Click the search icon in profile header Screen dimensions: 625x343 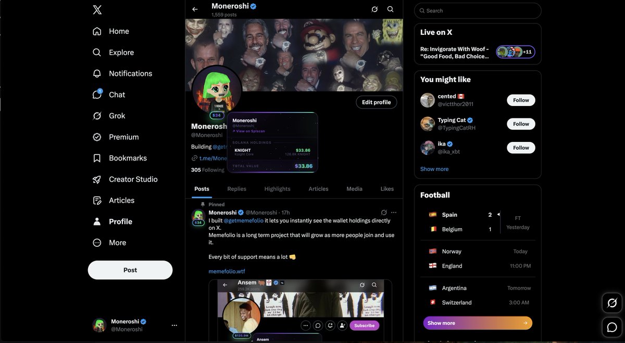coord(390,9)
